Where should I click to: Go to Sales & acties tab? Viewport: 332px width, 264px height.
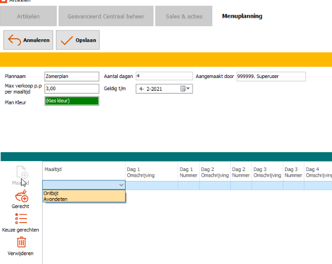pos(184,16)
